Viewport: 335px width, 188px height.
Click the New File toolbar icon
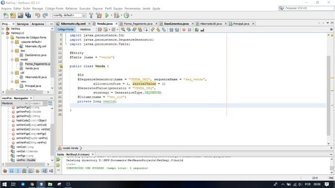[x=6, y=15]
